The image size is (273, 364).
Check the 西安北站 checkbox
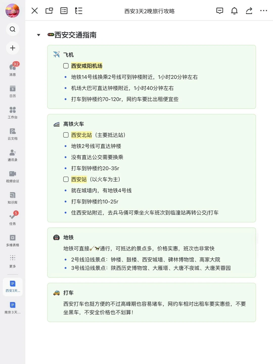(x=66, y=135)
